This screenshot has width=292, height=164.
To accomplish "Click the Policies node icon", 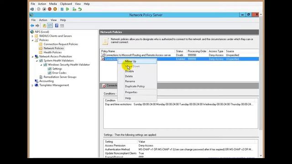I will point(36,40).
